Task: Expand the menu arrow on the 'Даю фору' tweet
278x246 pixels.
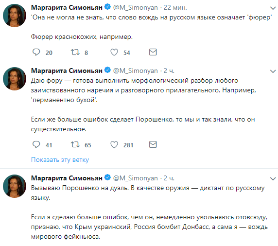Action: 273,71
